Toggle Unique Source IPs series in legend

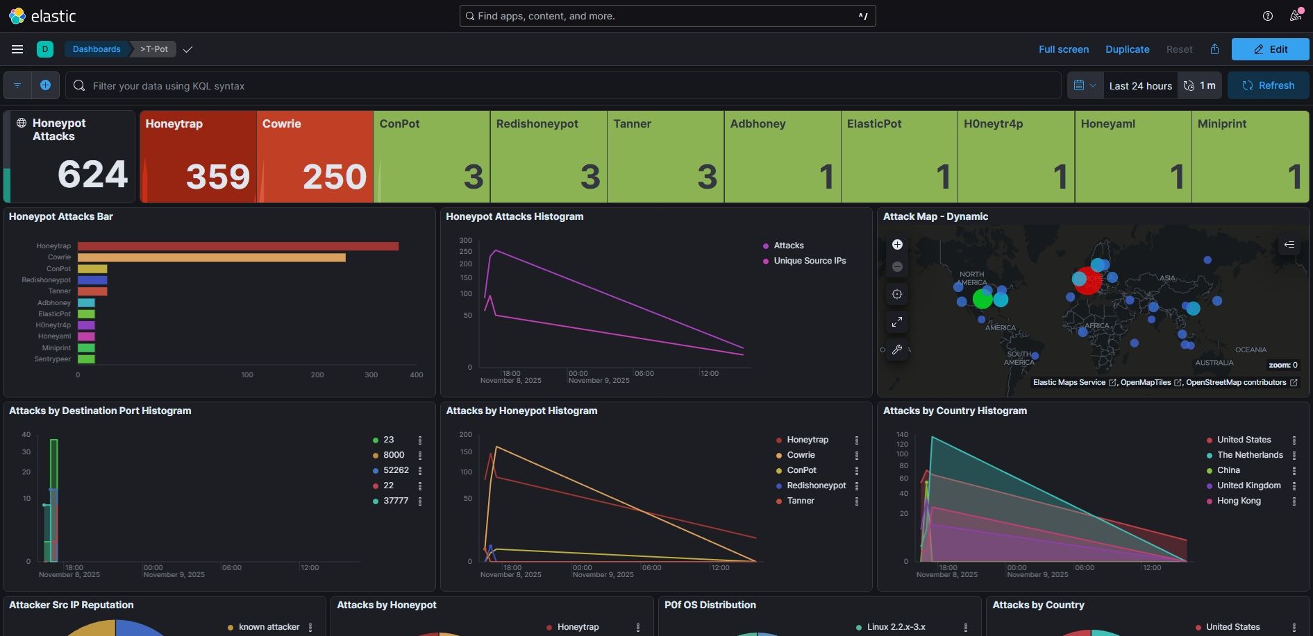tap(810, 261)
